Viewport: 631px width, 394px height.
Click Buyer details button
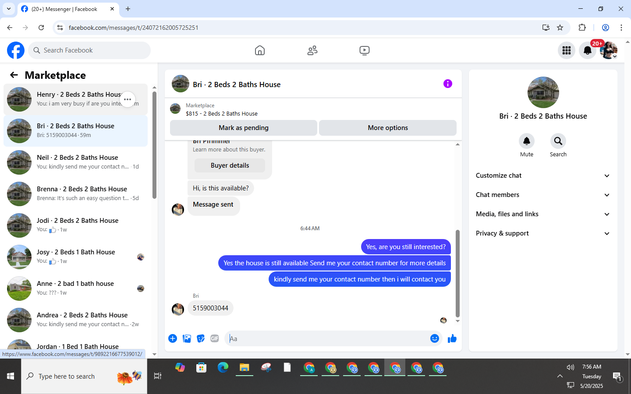[x=230, y=165]
